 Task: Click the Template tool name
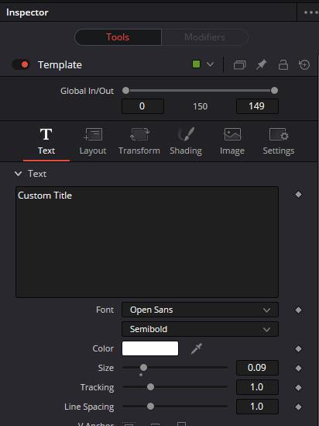60,65
